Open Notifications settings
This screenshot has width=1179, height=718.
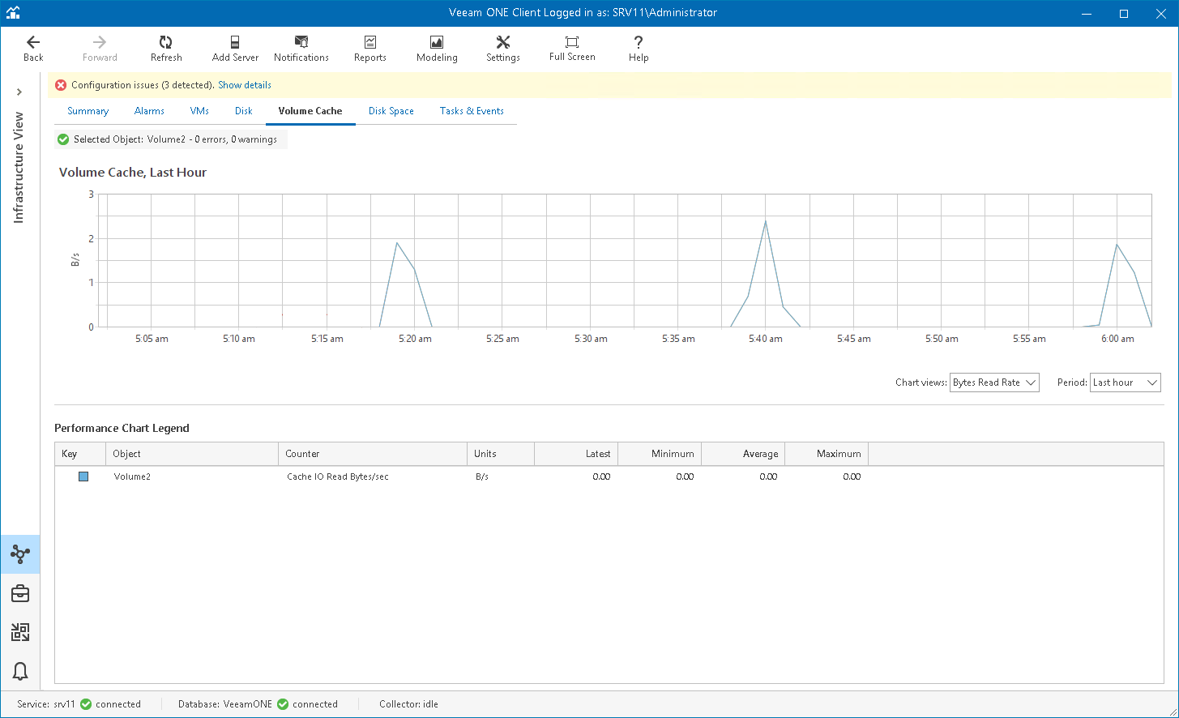coord(301,49)
